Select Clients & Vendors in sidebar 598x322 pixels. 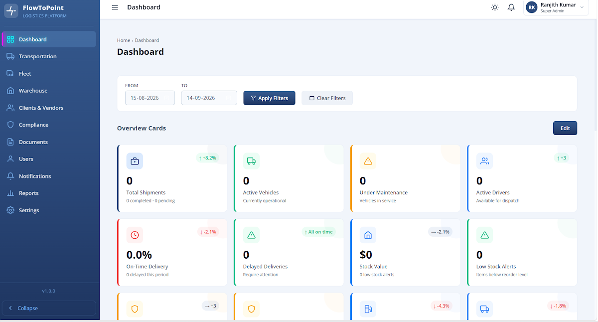pyautogui.click(x=49, y=108)
